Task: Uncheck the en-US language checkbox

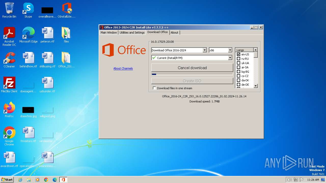Action: pyautogui.click(x=239, y=54)
